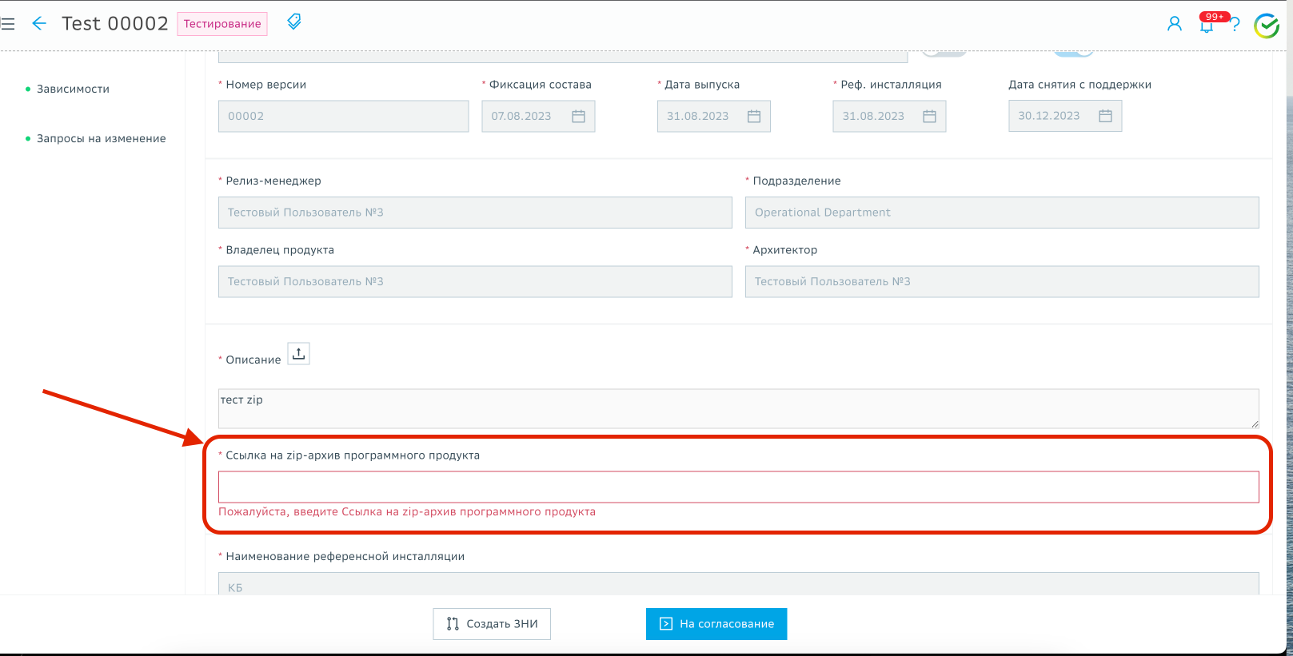Open Дата снятия с поддержки calendar

1105,117
